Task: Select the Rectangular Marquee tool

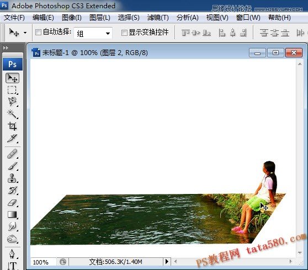Action: click(12, 90)
